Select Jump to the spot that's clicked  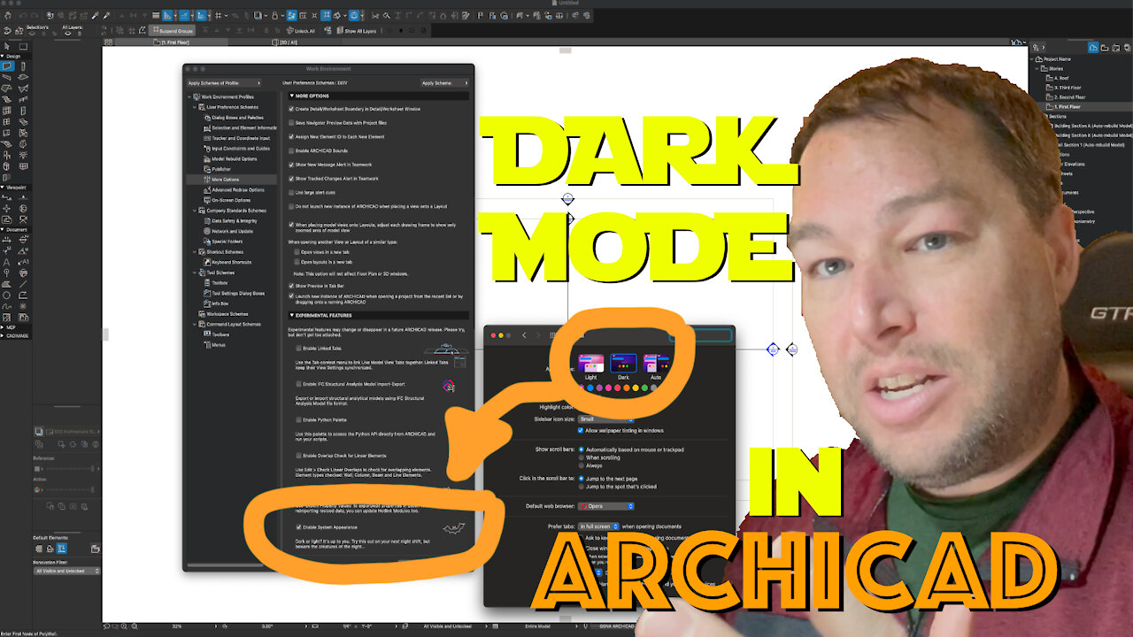pyautogui.click(x=582, y=487)
